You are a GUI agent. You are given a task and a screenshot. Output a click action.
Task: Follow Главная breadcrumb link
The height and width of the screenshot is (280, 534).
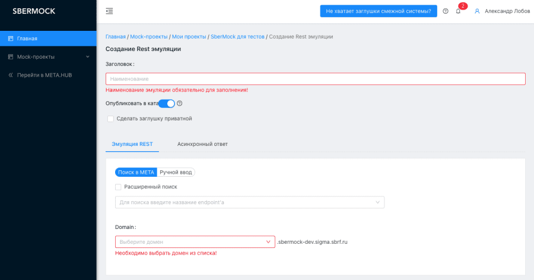click(x=116, y=36)
